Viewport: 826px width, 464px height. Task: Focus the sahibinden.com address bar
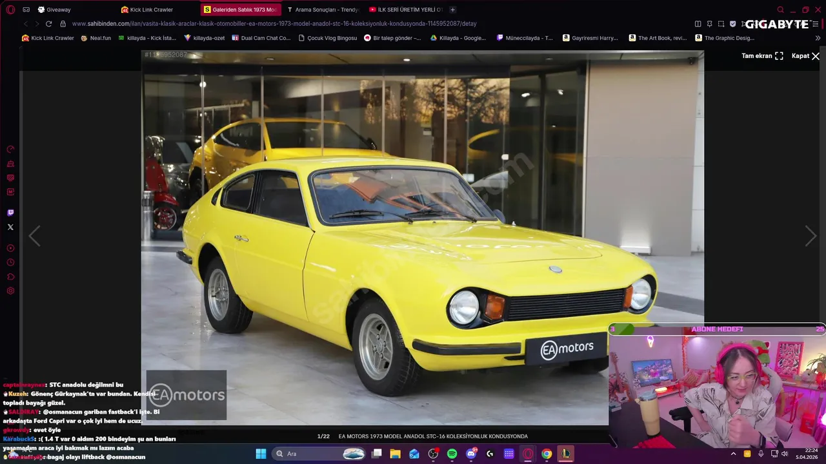tap(274, 24)
